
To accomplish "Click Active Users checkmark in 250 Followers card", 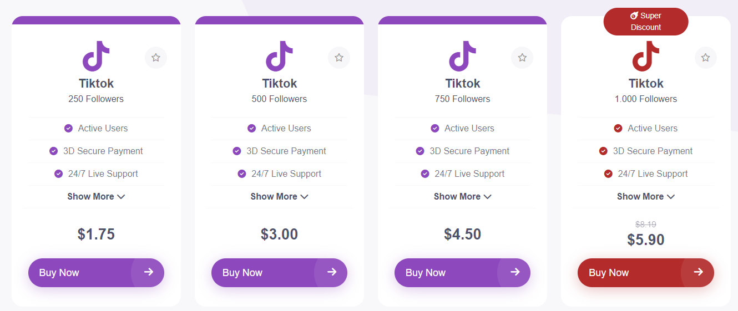I will coord(69,129).
